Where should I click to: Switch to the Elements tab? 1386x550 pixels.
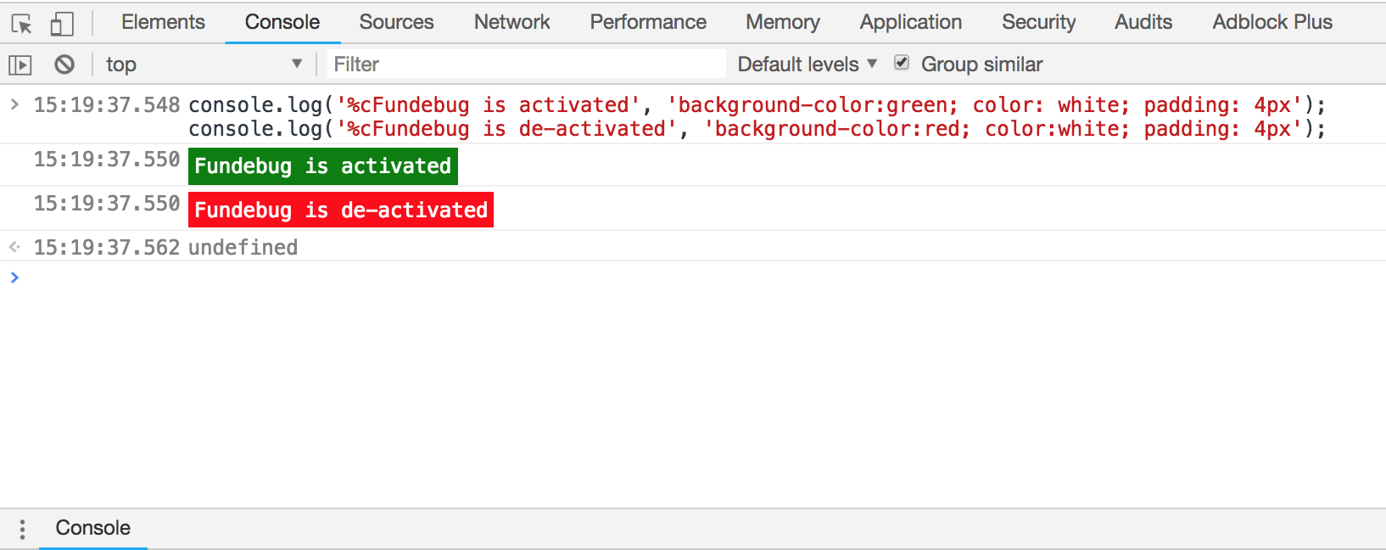(x=163, y=22)
